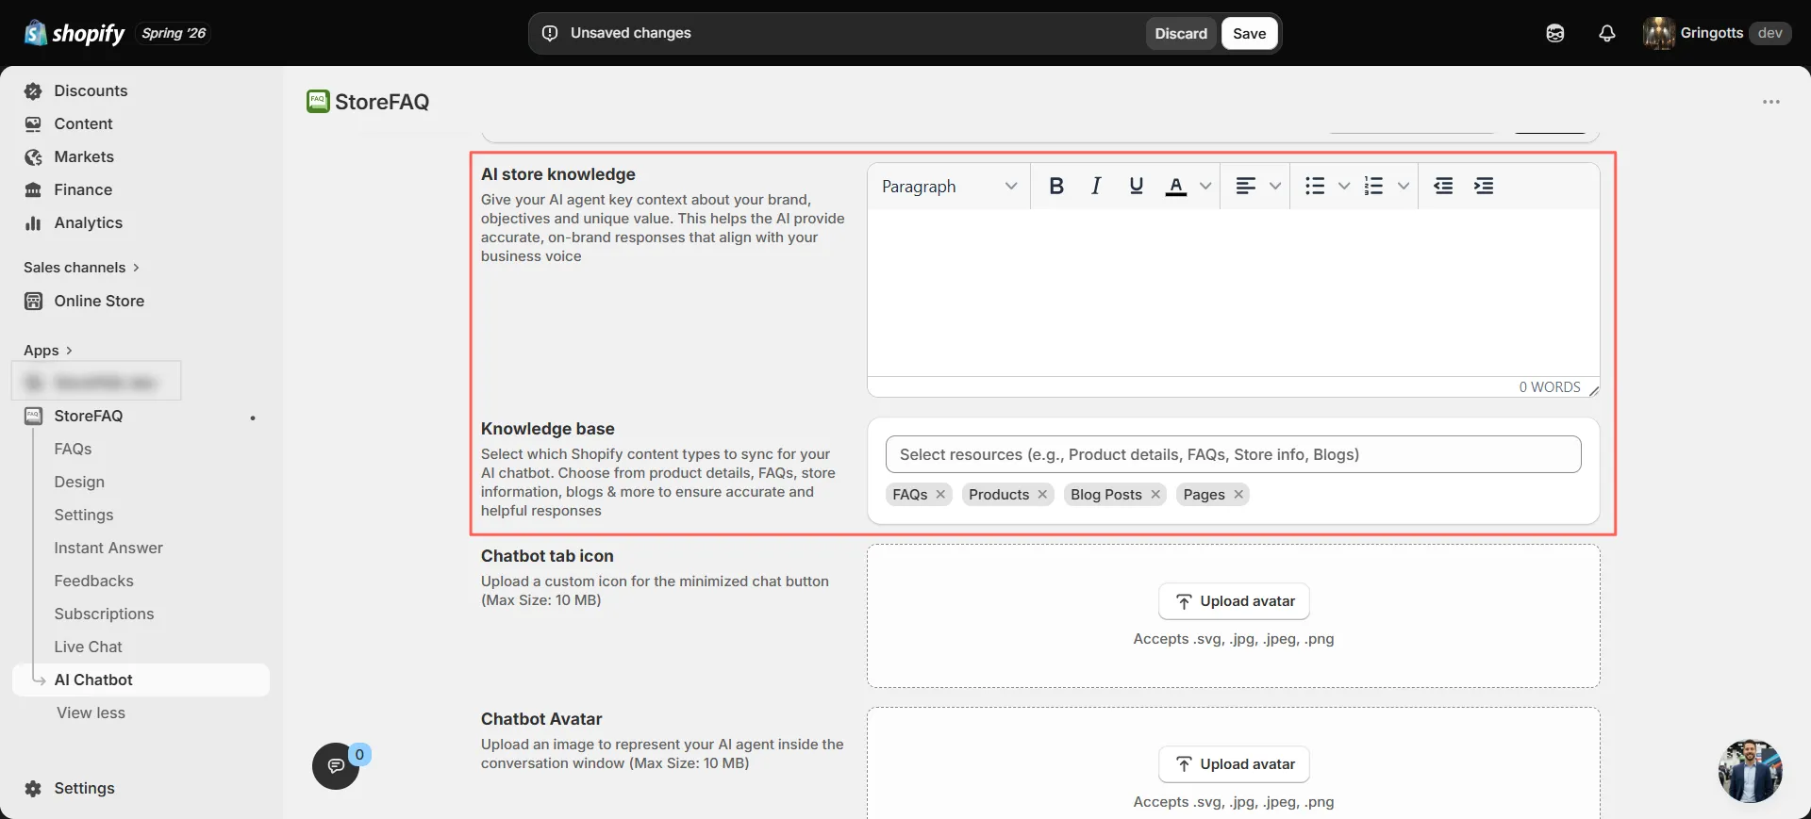The image size is (1811, 819).
Task: Open the StoreFAQ more actions menu
Action: [1771, 102]
